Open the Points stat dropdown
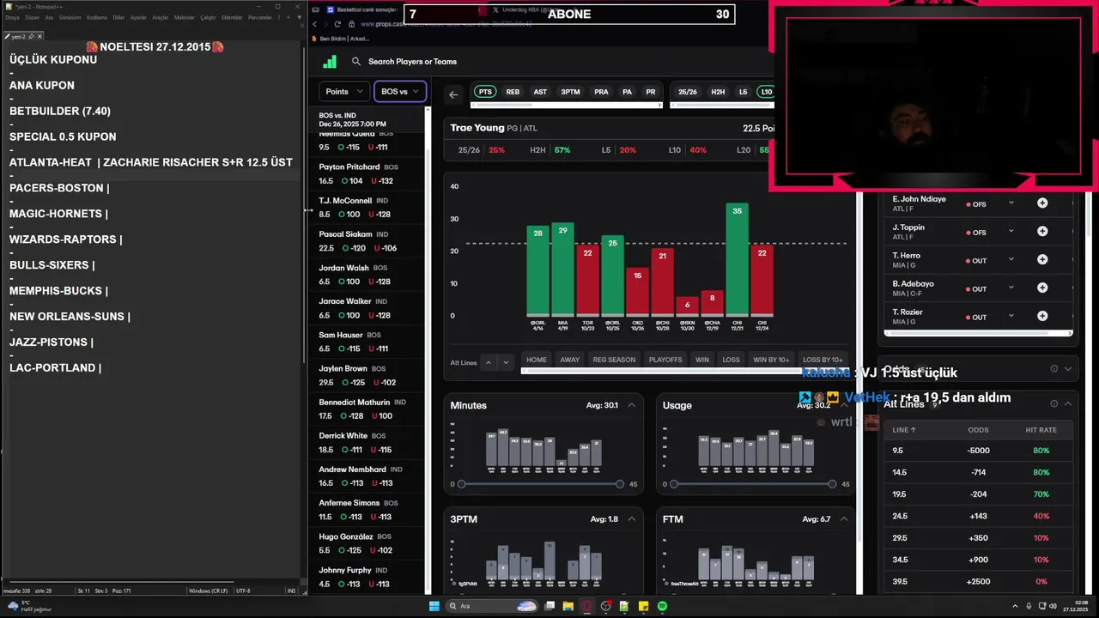This screenshot has height=618, width=1099. (x=345, y=92)
